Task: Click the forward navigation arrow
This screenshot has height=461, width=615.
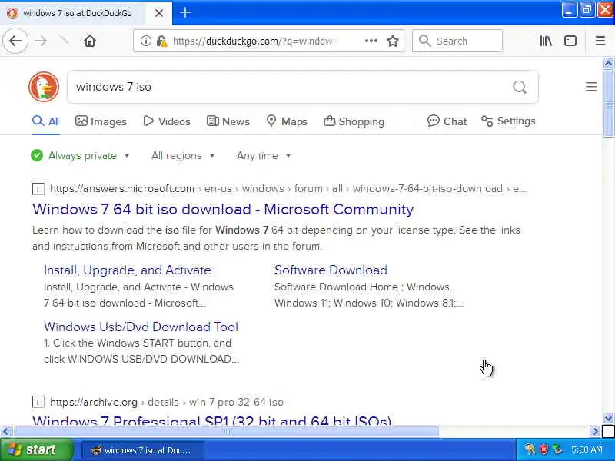Action: click(x=41, y=41)
